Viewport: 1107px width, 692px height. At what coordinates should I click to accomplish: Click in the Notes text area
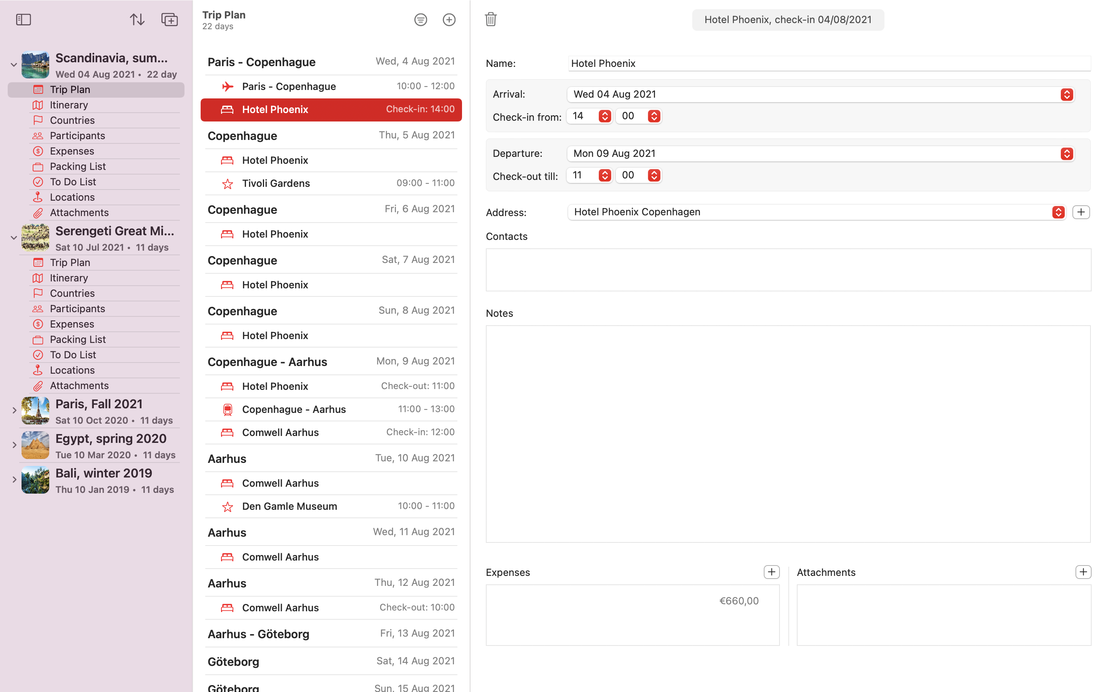point(788,434)
